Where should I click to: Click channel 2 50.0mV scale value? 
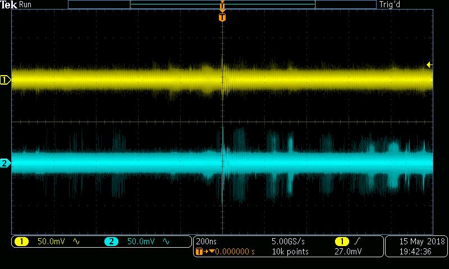tap(141, 242)
